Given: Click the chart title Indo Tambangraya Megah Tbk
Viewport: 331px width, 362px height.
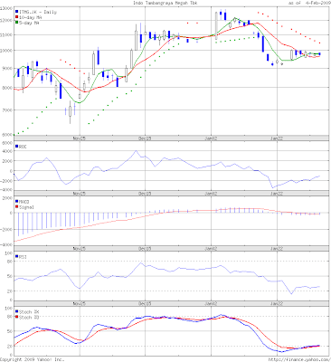Looking at the screenshot, I should coord(165,3).
